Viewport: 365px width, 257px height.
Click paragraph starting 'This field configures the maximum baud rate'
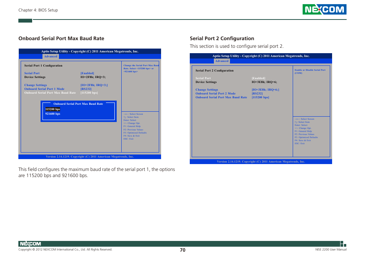(96, 172)
